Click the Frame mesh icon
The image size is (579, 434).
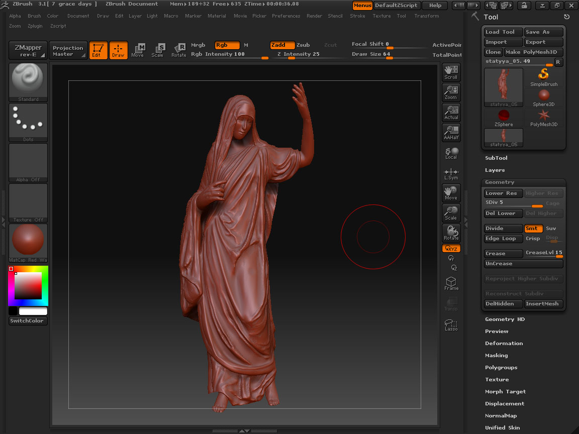pos(451,283)
